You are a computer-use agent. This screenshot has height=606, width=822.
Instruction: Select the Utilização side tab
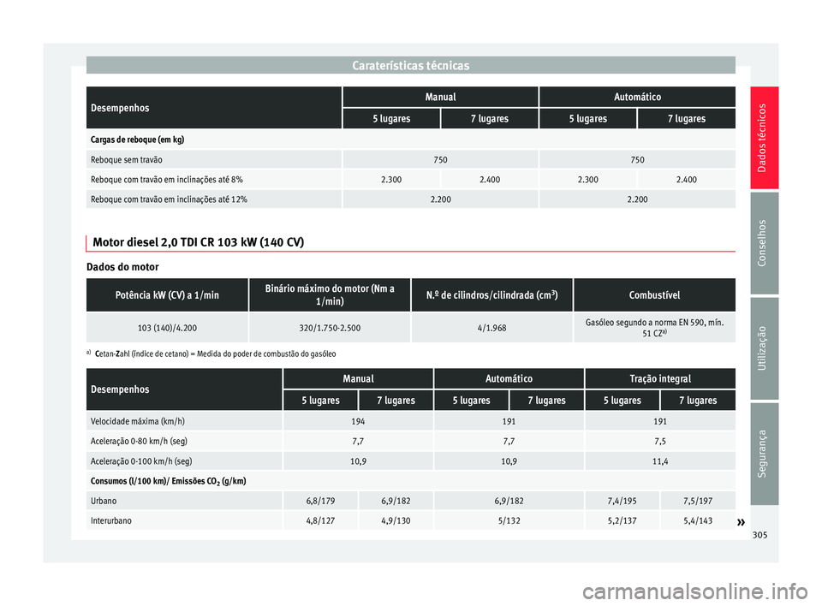click(x=764, y=348)
